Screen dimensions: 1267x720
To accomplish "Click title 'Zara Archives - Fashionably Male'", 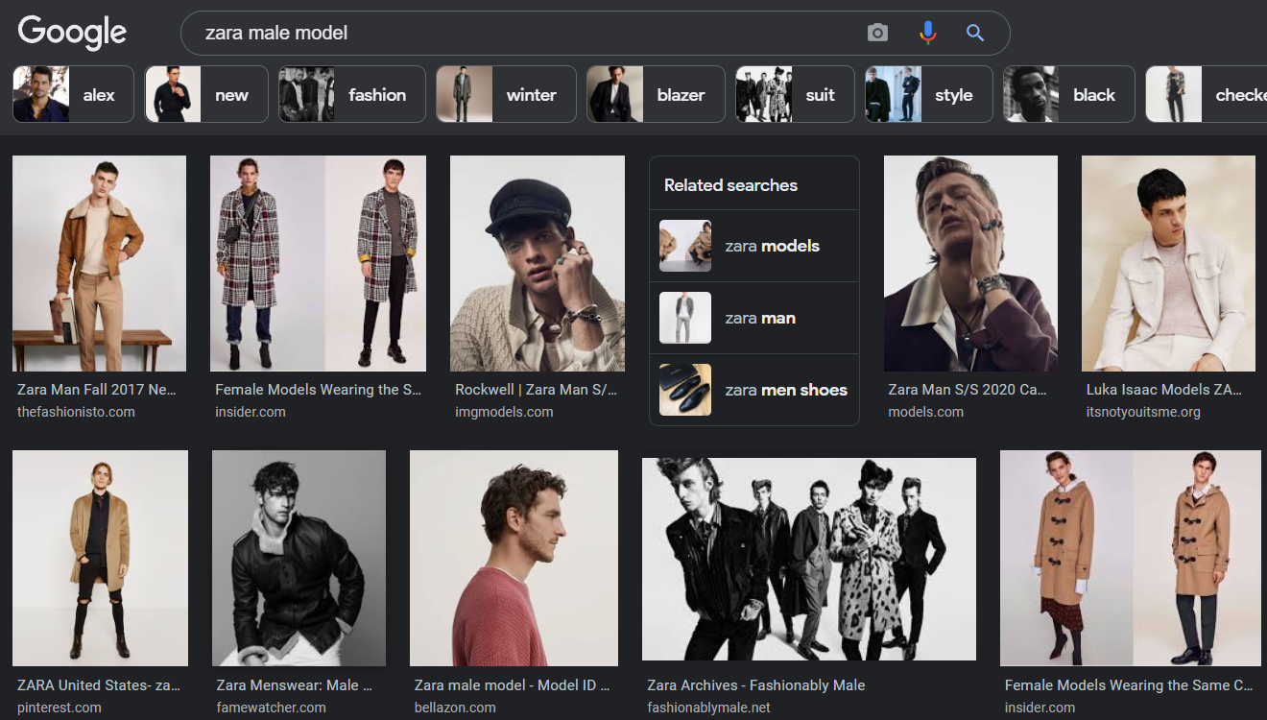I will (756, 685).
